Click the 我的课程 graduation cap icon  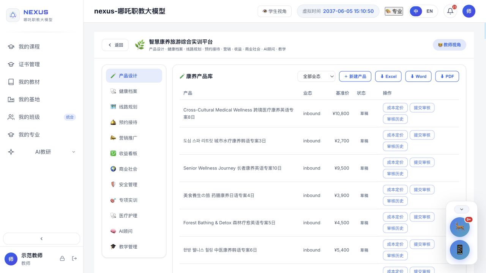[11, 47]
